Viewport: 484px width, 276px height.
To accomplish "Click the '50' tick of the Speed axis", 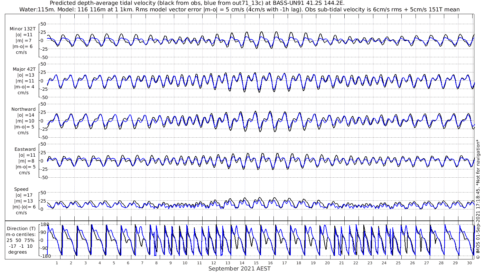I will click(x=43, y=192).
